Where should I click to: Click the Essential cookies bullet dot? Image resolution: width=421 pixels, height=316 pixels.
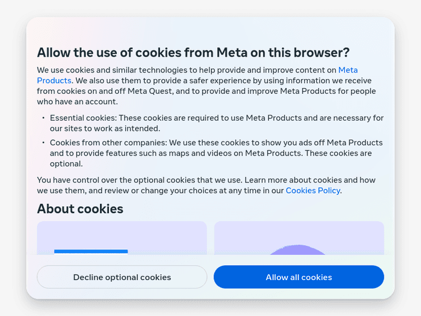pyautogui.click(x=43, y=118)
